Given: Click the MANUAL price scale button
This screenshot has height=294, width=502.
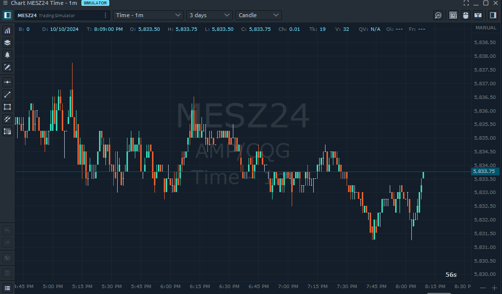Looking at the screenshot, I should (x=485, y=28).
